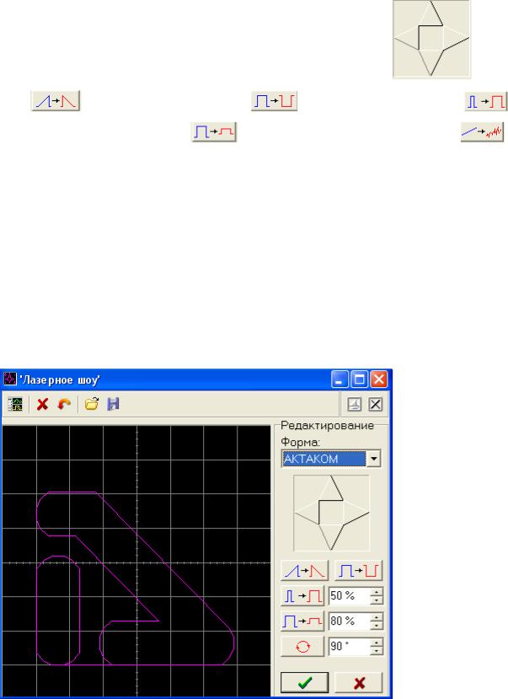Save the shape with the floppy disk icon
508x699 pixels.
pos(113,405)
